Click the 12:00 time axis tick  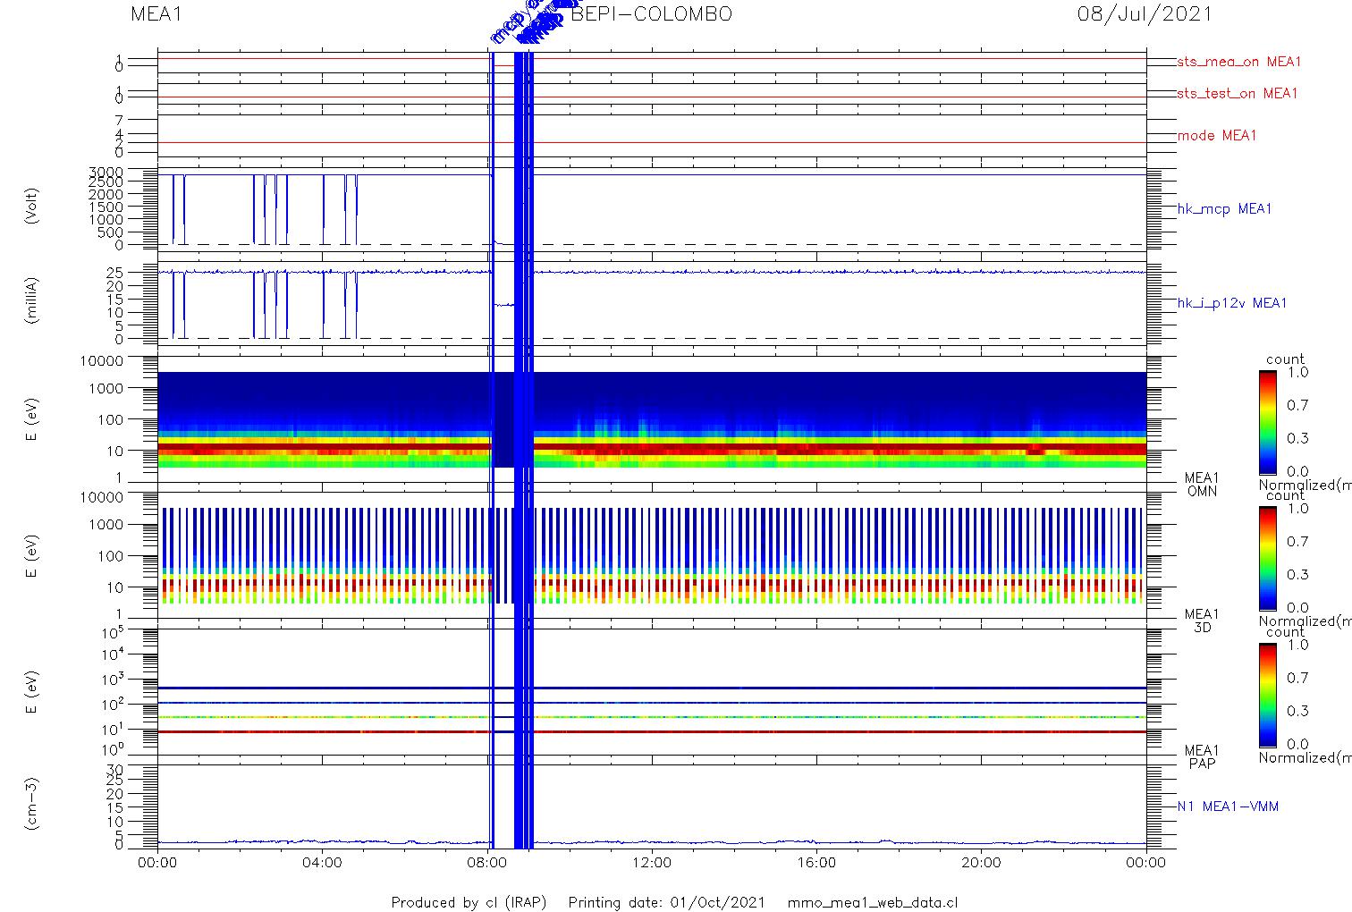click(x=651, y=863)
